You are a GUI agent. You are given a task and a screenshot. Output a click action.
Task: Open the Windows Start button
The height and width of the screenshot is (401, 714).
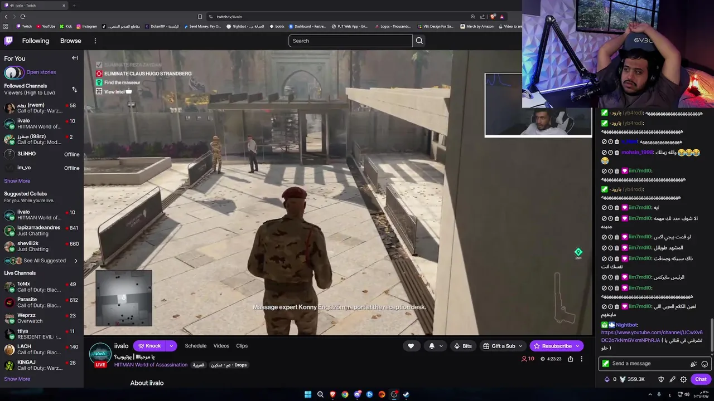tap(308, 394)
